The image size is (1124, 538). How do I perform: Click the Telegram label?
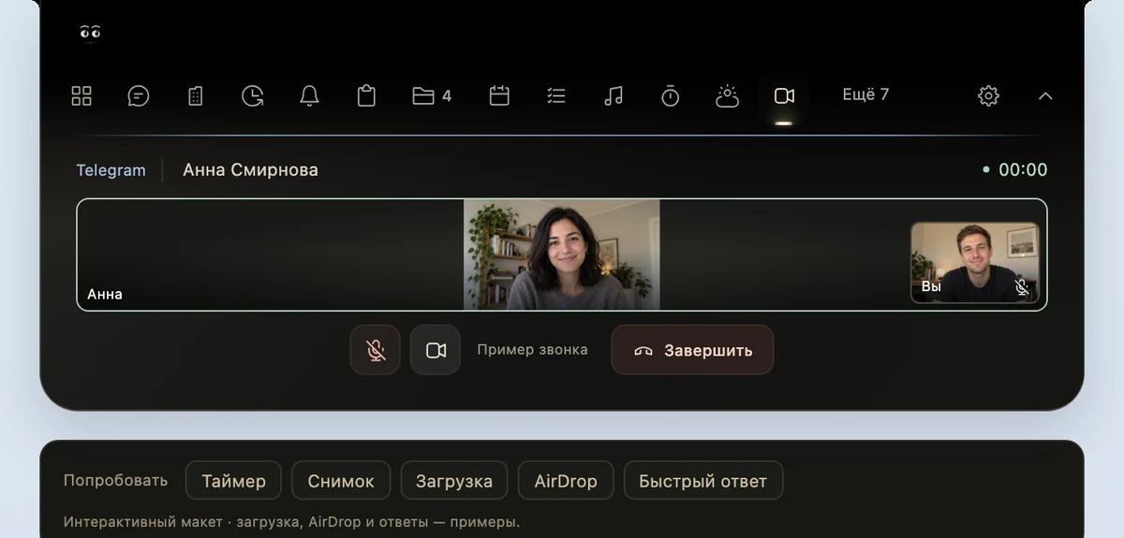[x=111, y=170]
